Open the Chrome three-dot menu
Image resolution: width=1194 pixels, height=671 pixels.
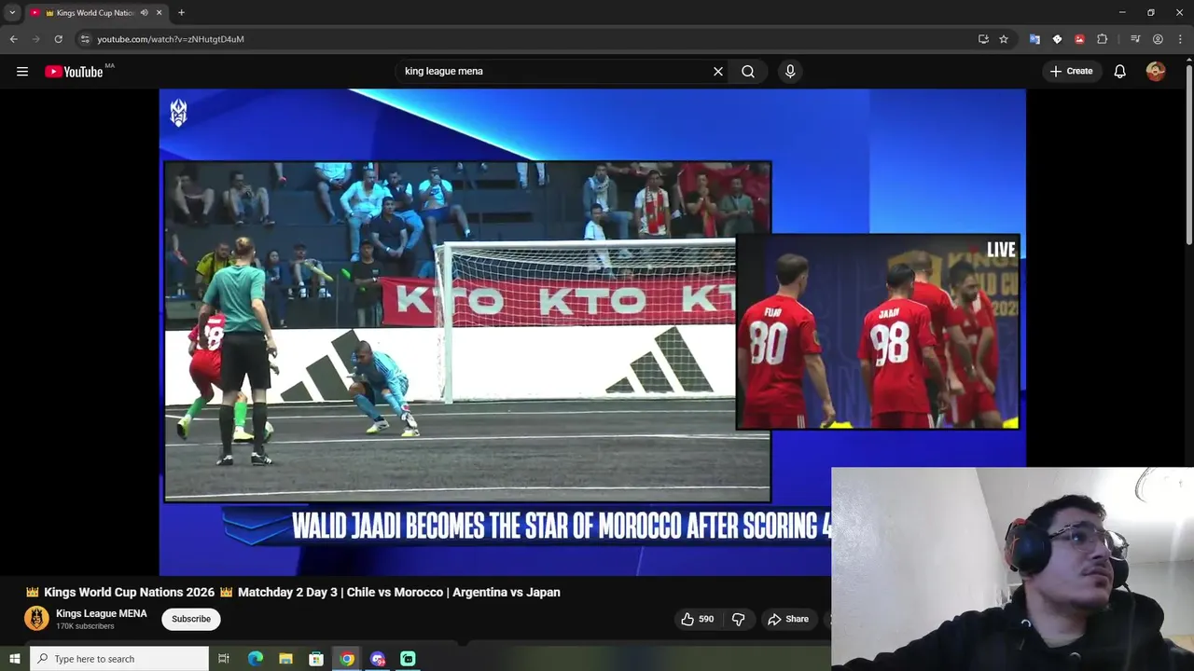(x=1180, y=39)
